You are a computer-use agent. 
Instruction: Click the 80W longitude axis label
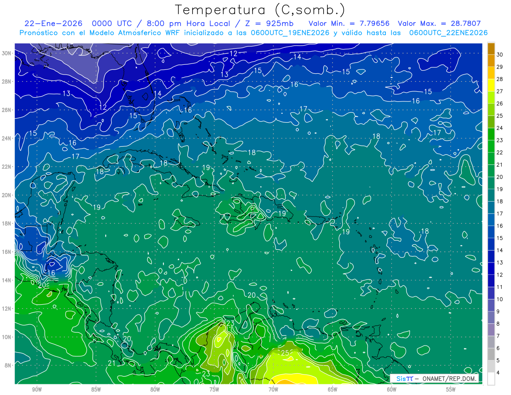tap(155, 389)
